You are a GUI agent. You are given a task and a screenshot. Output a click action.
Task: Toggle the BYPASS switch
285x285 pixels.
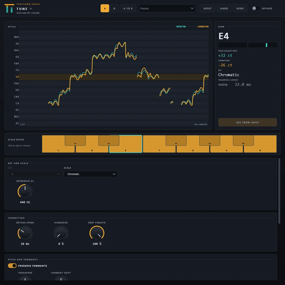[x=256, y=8]
